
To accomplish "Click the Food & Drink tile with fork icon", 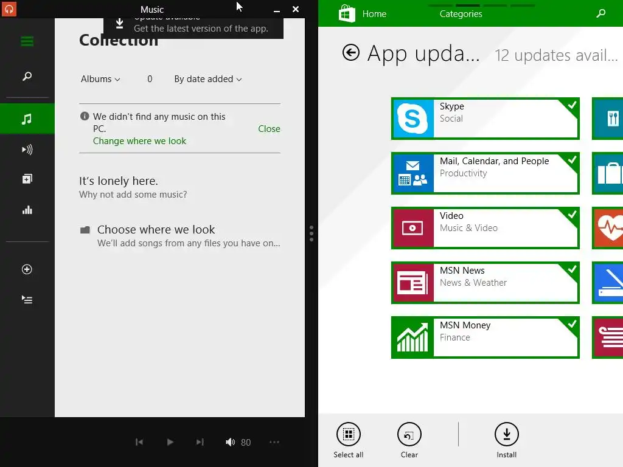I will point(608,119).
